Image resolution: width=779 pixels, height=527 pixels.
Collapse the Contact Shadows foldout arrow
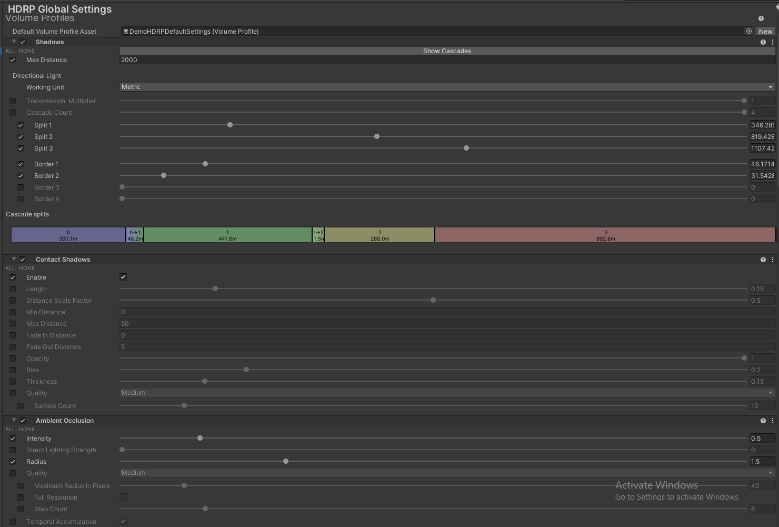pos(14,259)
